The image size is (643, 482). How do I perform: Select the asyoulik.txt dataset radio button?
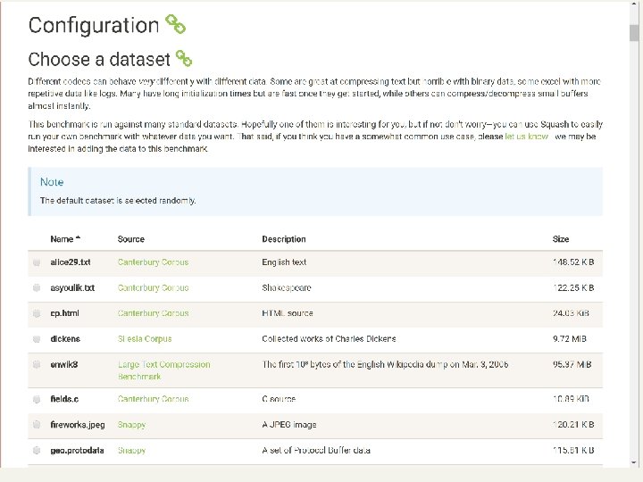point(37,288)
